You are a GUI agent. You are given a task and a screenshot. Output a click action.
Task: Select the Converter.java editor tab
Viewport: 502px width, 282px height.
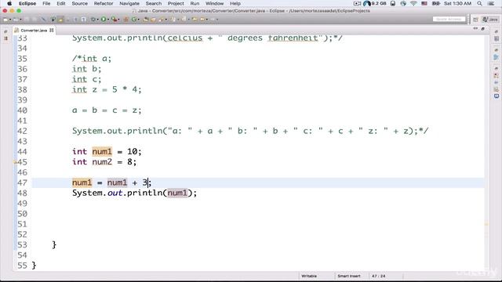coord(34,31)
